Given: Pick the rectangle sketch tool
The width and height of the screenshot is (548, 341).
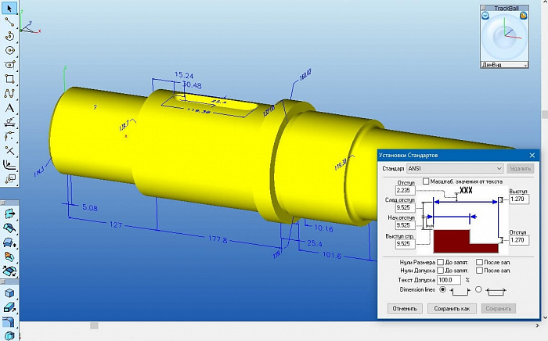Looking at the screenshot, I should [x=9, y=79].
